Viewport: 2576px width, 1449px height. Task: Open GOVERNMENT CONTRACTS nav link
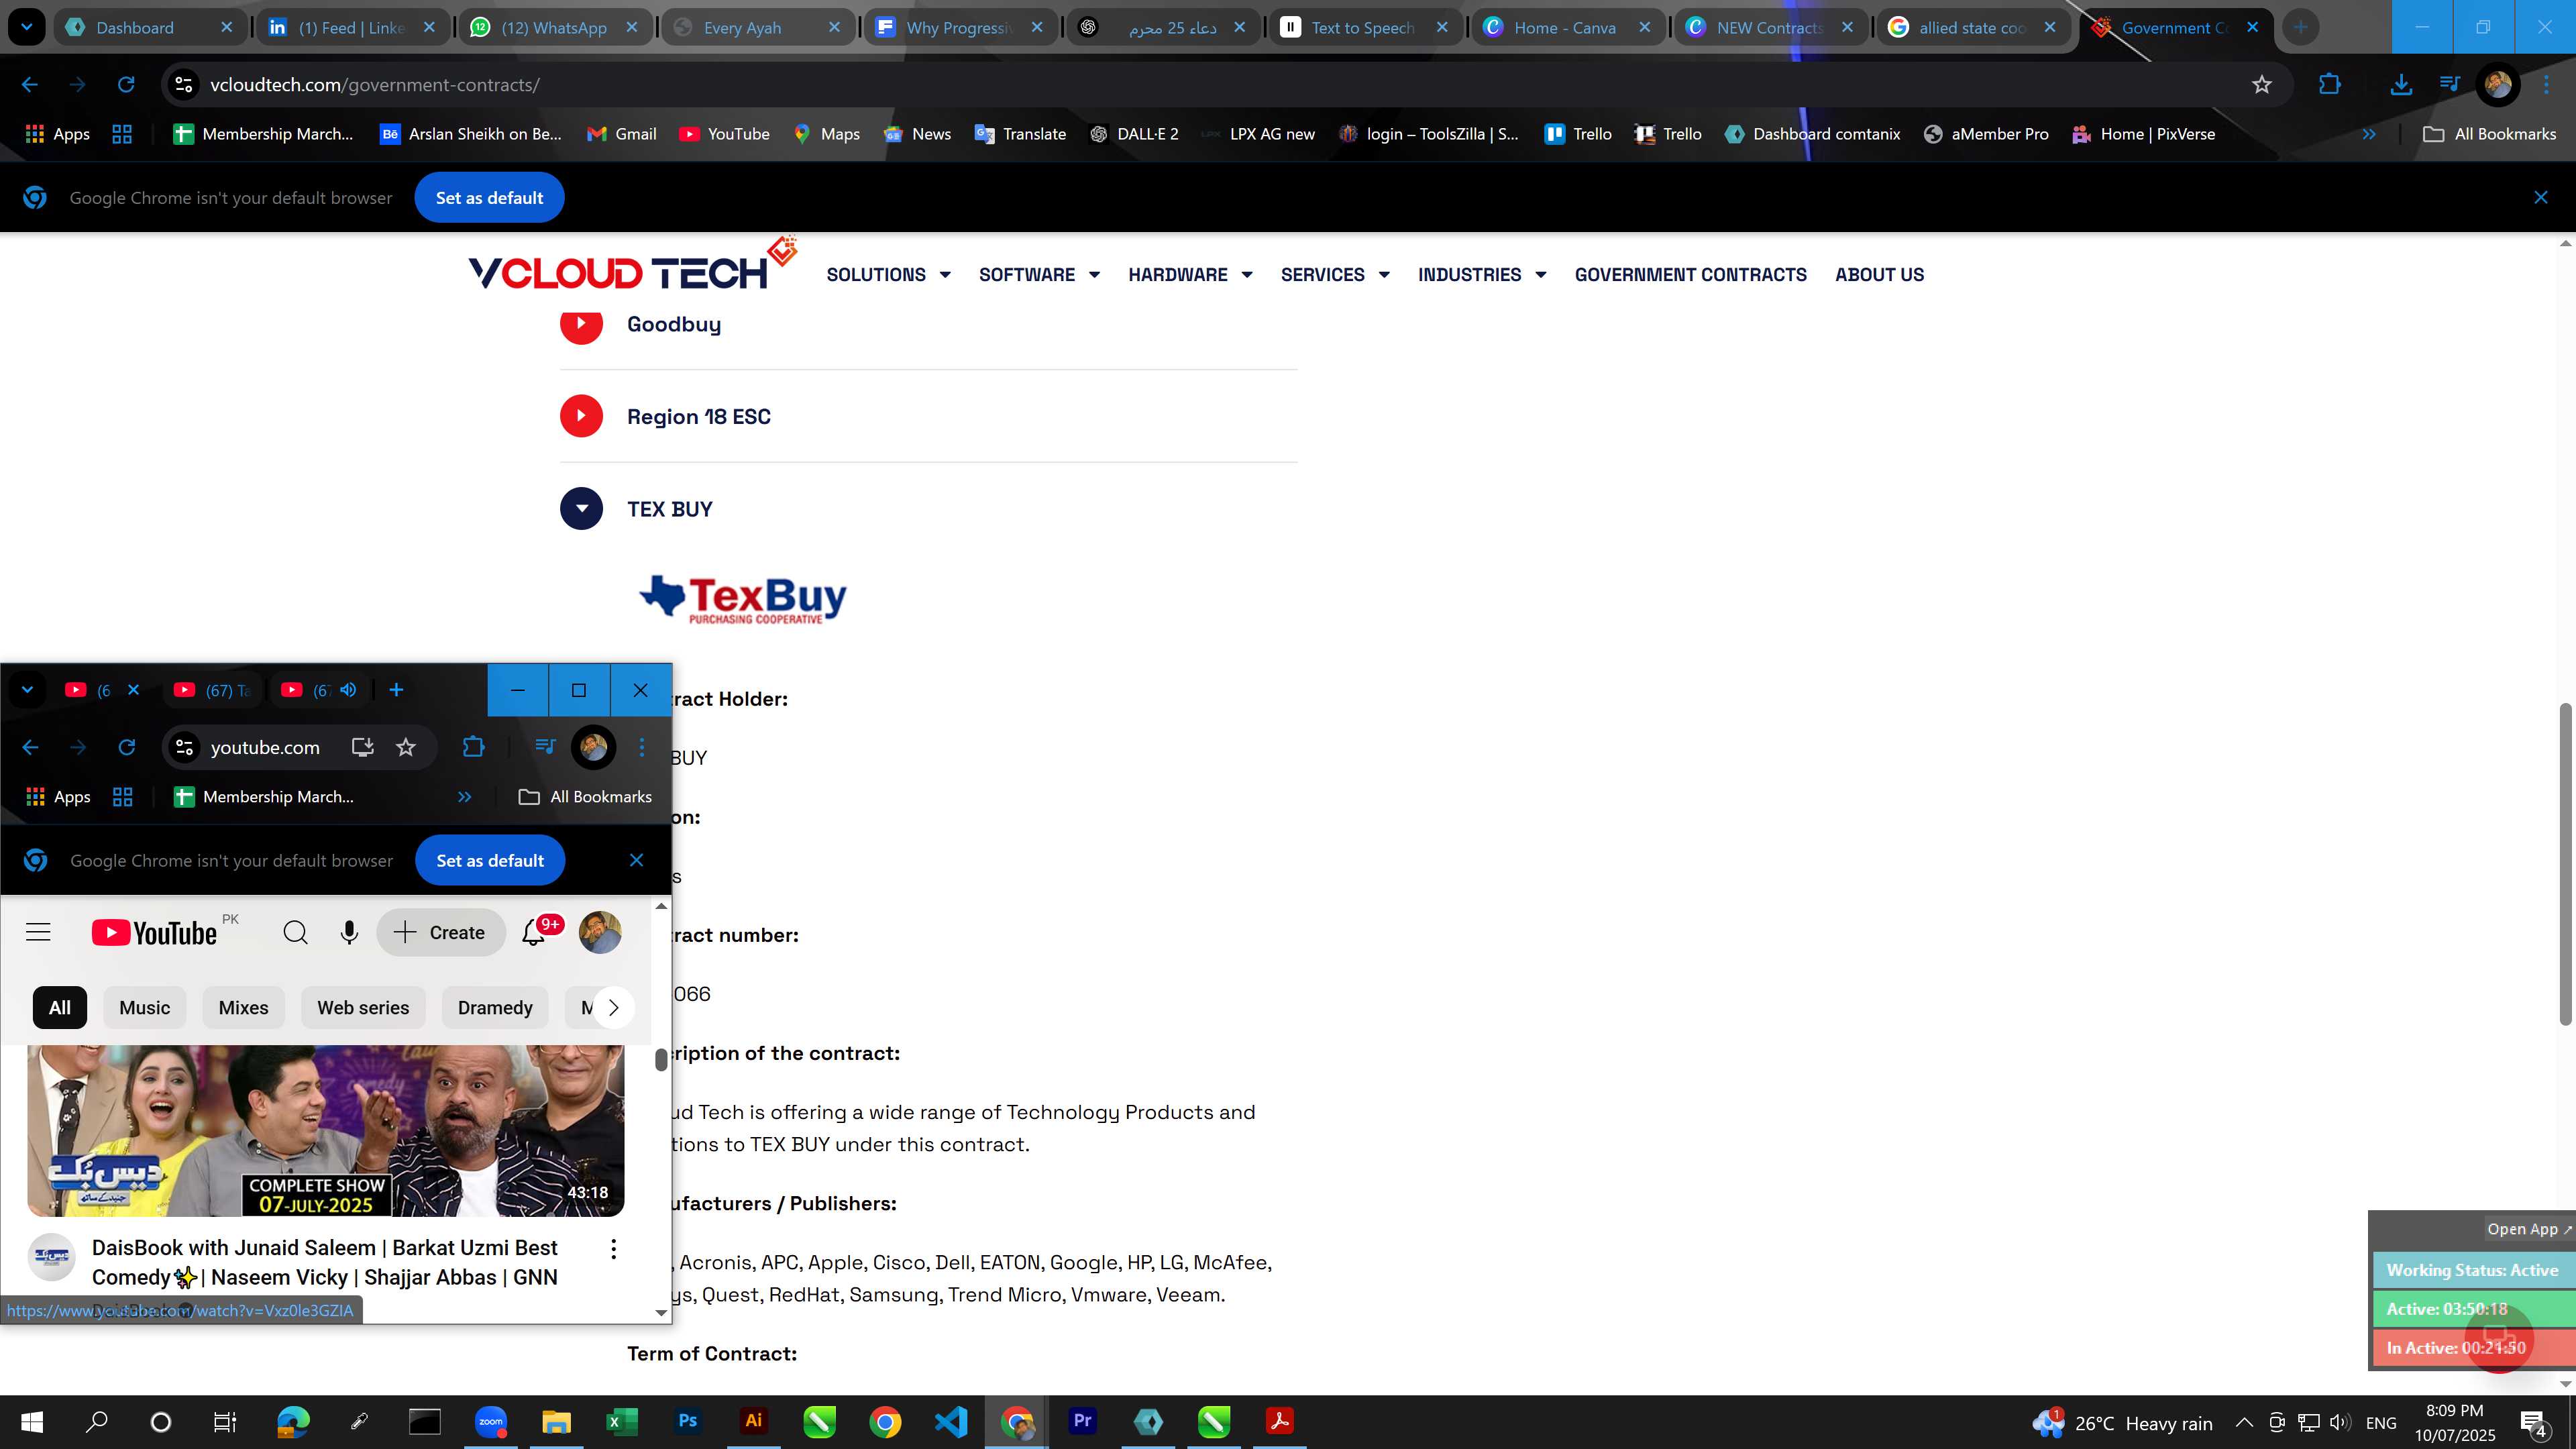1690,275
